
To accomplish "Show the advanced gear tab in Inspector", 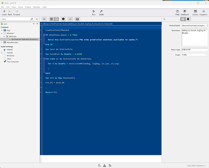I will pyautogui.click(x=188, y=19).
